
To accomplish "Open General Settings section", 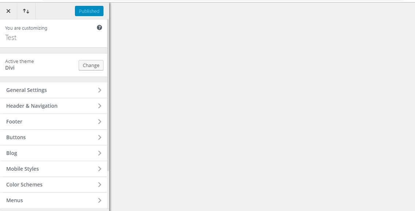I will coord(54,90).
